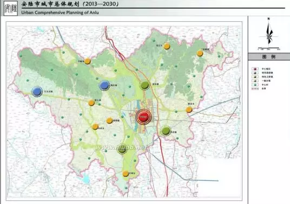Image resolution: width=290 pixels, height=204 pixels.
Task: Select the westernmost blue town marker
Action: coord(37,91)
